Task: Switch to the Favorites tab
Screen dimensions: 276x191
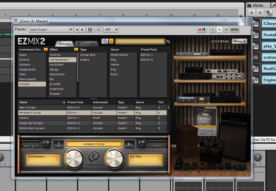Action: [86, 44]
